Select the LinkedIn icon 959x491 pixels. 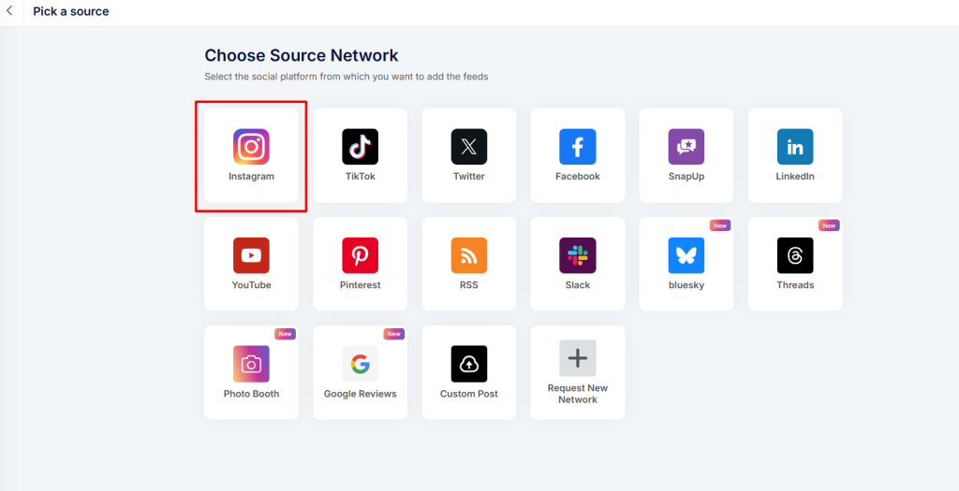click(x=795, y=147)
